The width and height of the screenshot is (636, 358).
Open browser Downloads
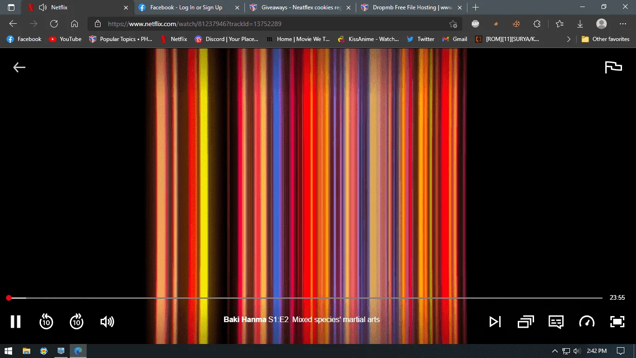(580, 24)
